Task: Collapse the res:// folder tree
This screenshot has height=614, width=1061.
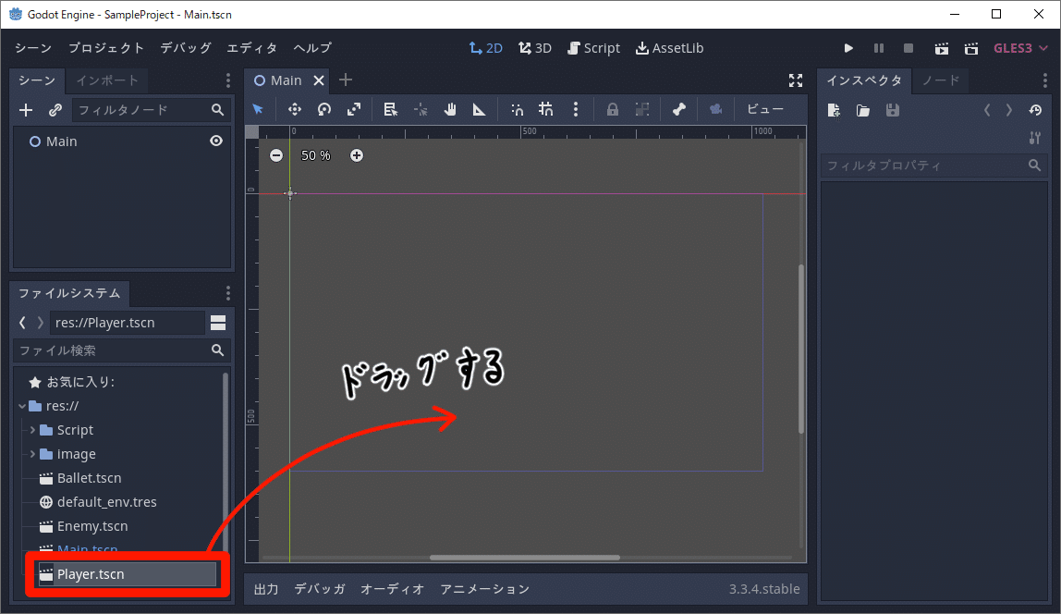Action: [x=20, y=405]
